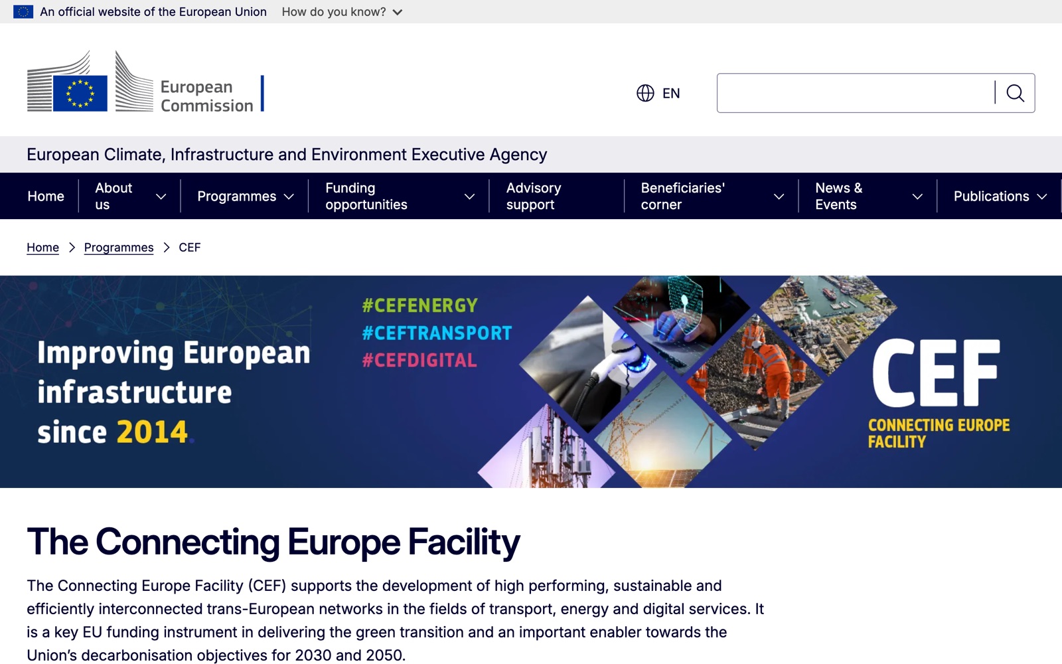Click 'The Connecting Europe Facility' heading
This screenshot has height=664, width=1062.
click(273, 542)
